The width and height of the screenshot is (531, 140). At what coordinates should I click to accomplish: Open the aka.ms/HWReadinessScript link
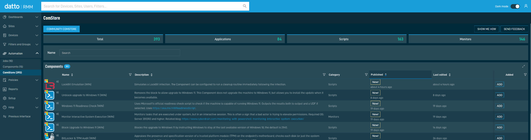point(174,108)
